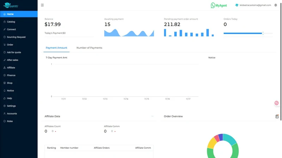The height and width of the screenshot is (158, 282).
Task: Click the Awaiting payment value 15
Action: [108, 24]
